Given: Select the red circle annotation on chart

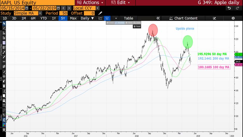Looking at the screenshot, I should point(153,30).
